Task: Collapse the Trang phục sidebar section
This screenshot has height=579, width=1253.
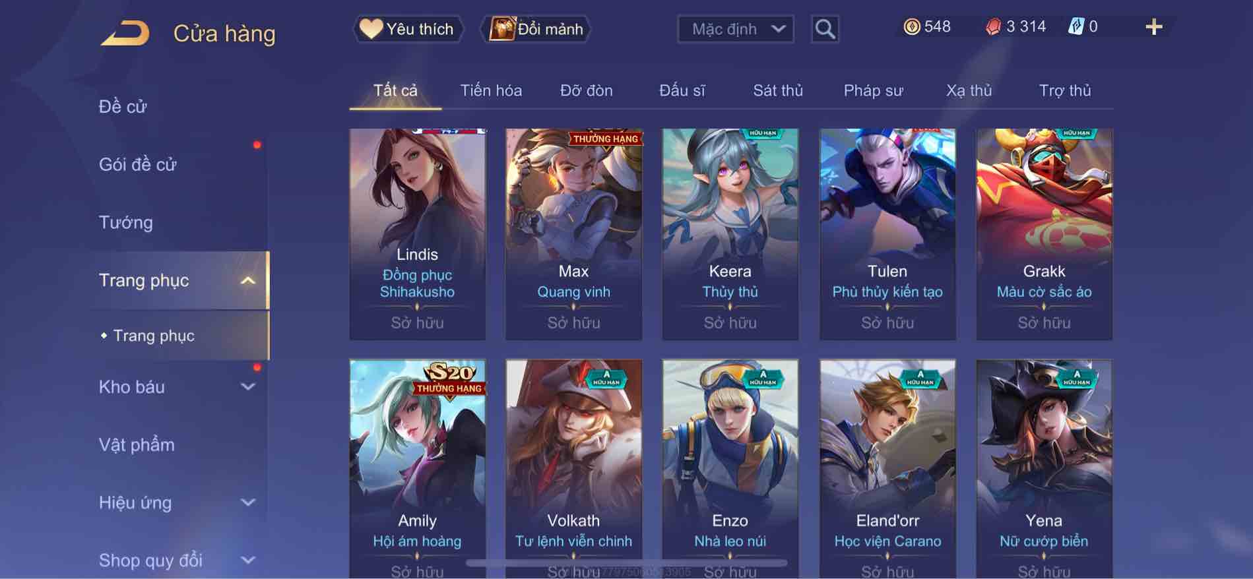Action: (x=247, y=281)
